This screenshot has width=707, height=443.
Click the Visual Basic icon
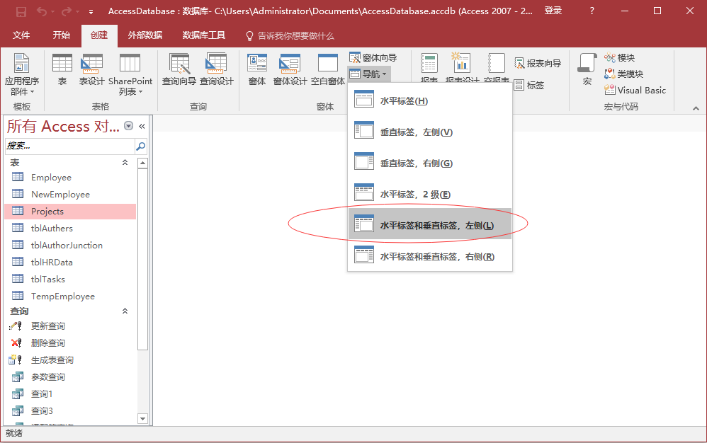(635, 90)
